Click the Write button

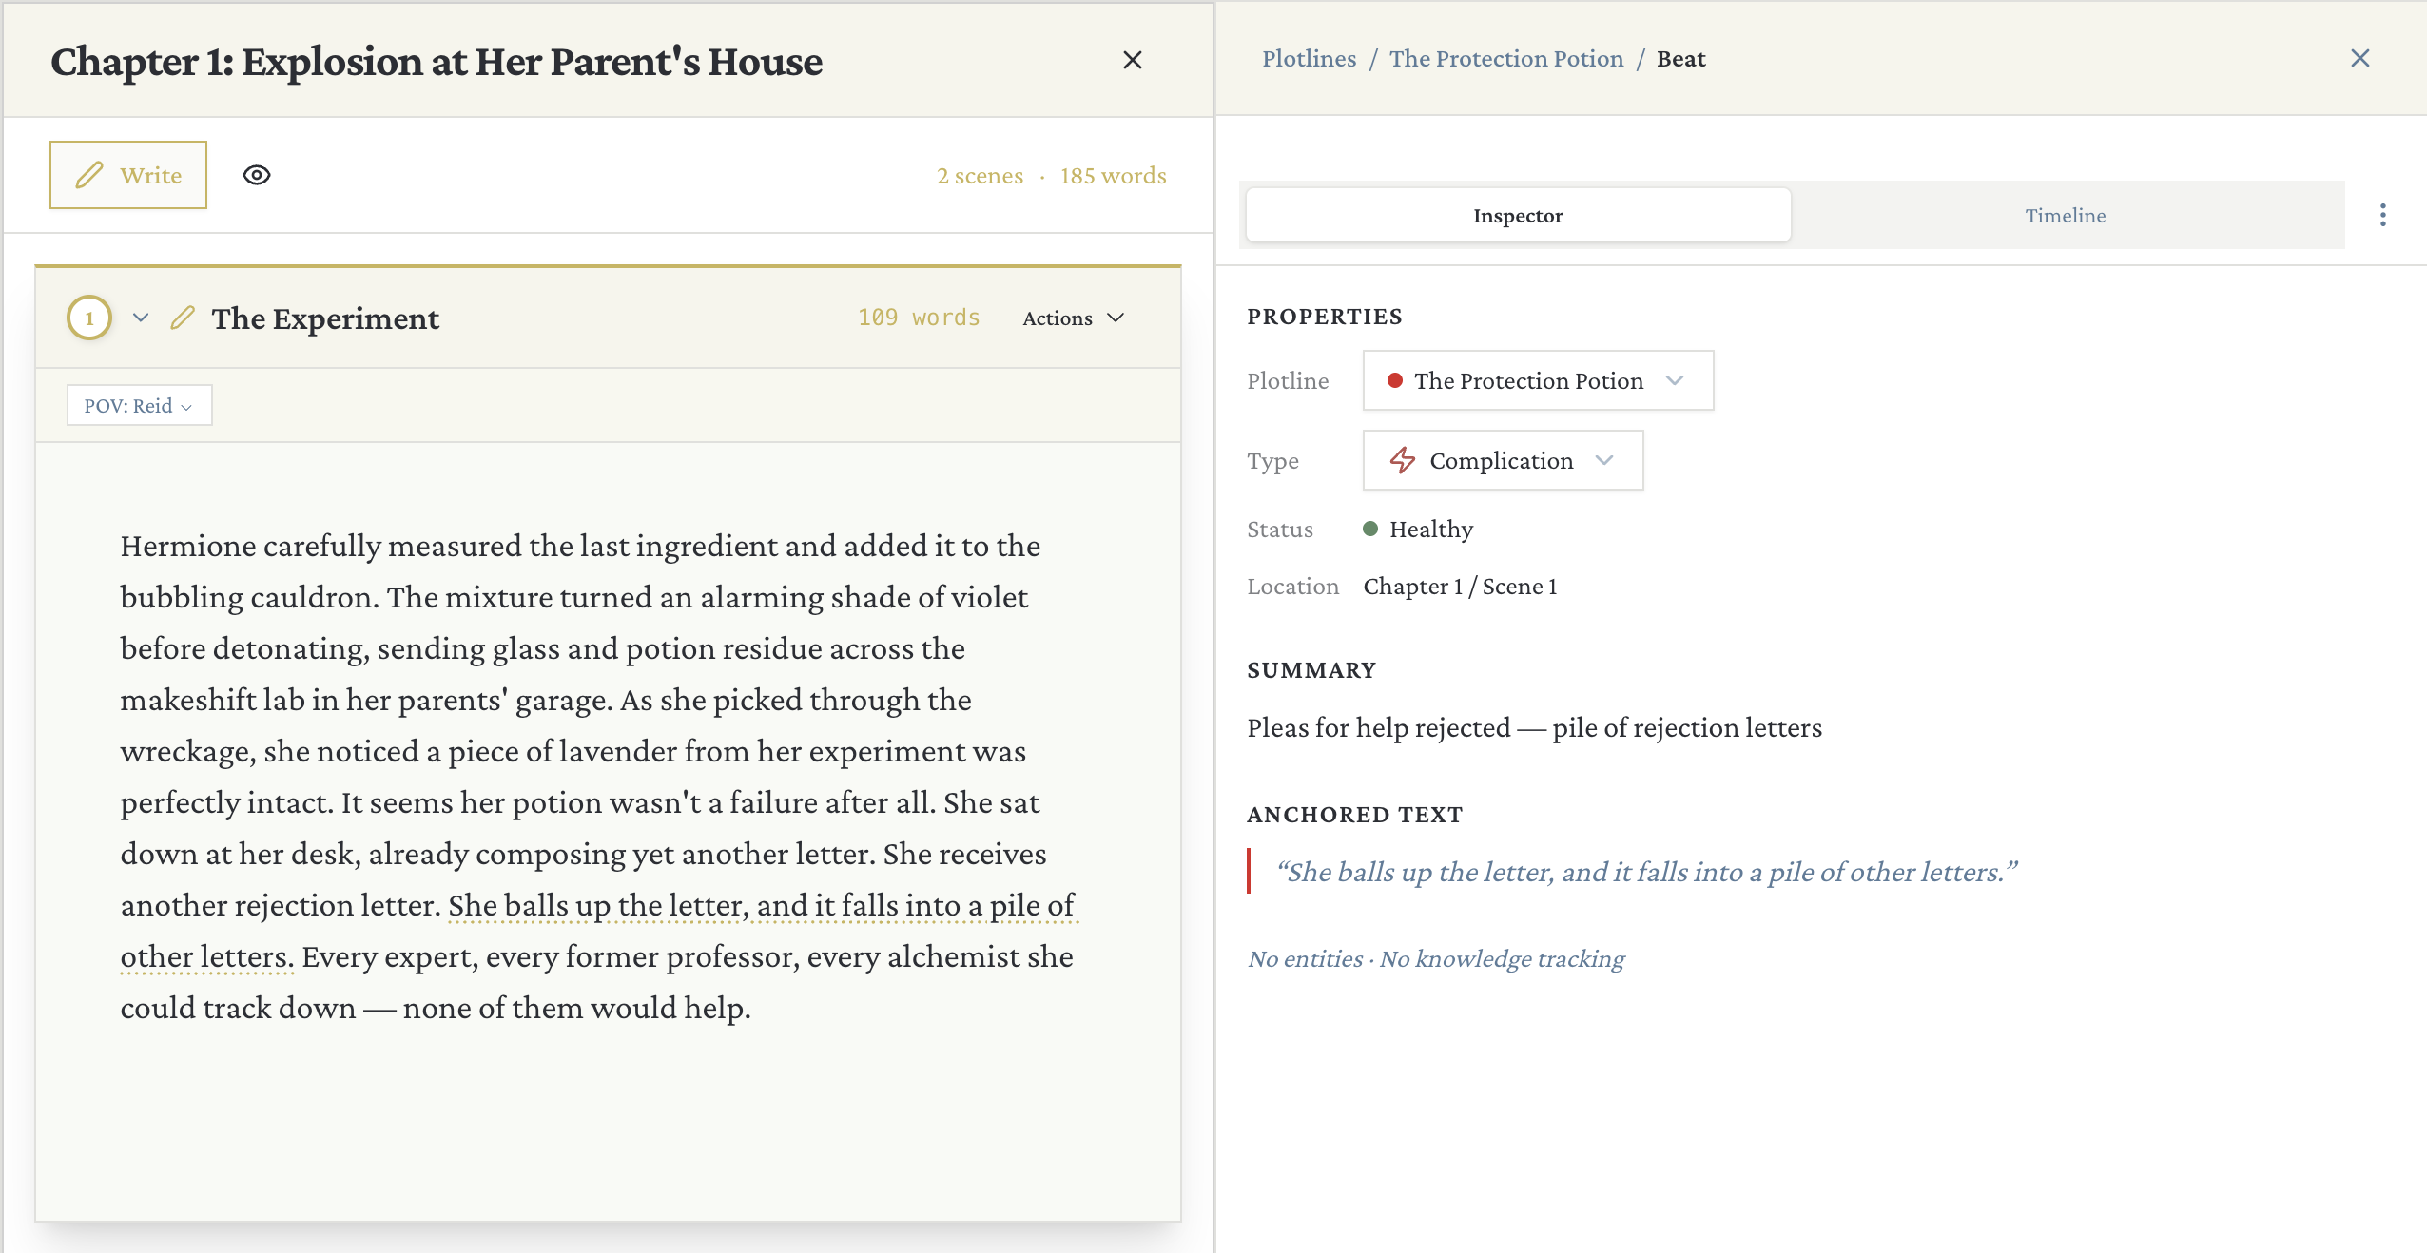coord(128,175)
